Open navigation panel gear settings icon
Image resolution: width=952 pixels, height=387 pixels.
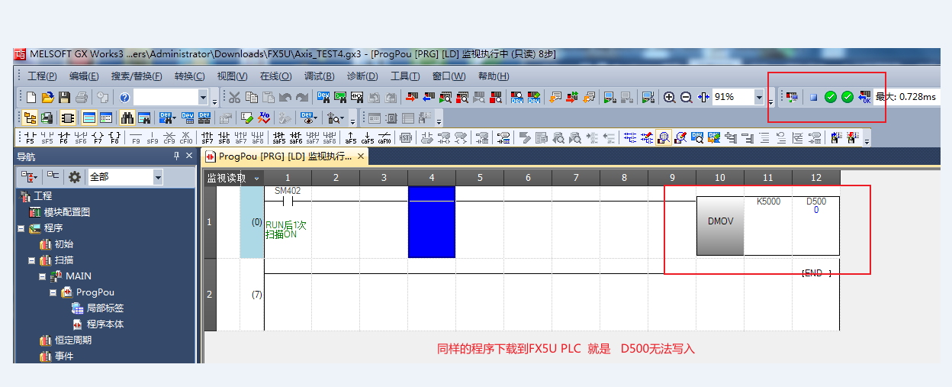coord(74,177)
